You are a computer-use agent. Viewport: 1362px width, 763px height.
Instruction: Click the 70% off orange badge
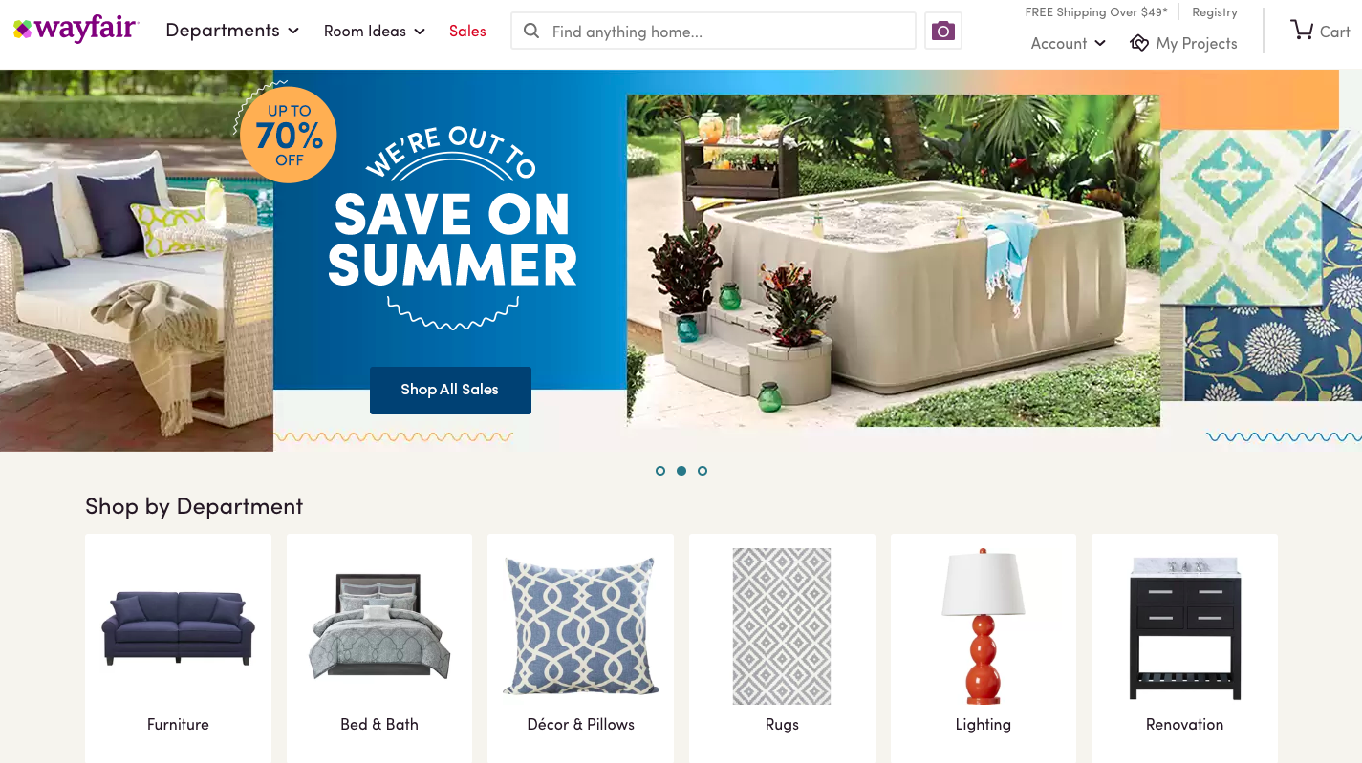tap(289, 136)
